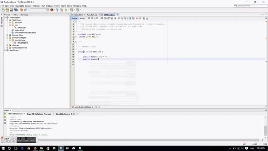Select cutom.css in the project tree
This screenshot has height=151, width=268.
click(21, 28)
